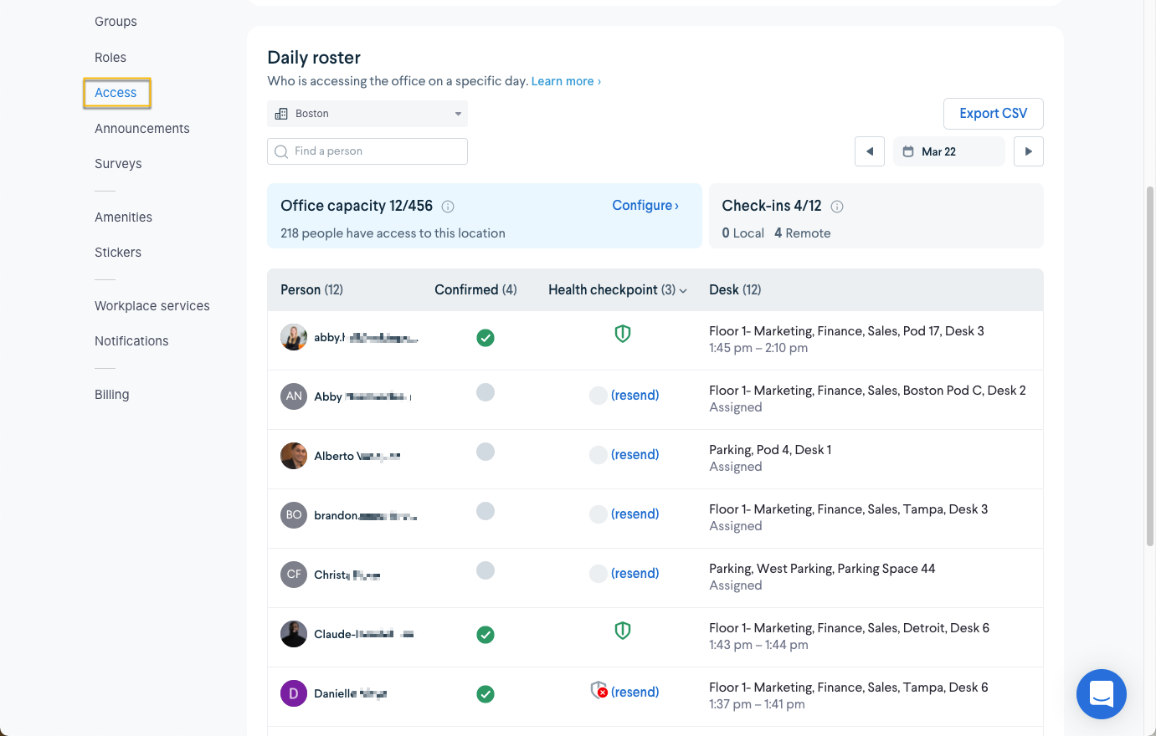Screen dimensions: 1156x736
Task: Click abby's green health shield icon
Action: (623, 334)
